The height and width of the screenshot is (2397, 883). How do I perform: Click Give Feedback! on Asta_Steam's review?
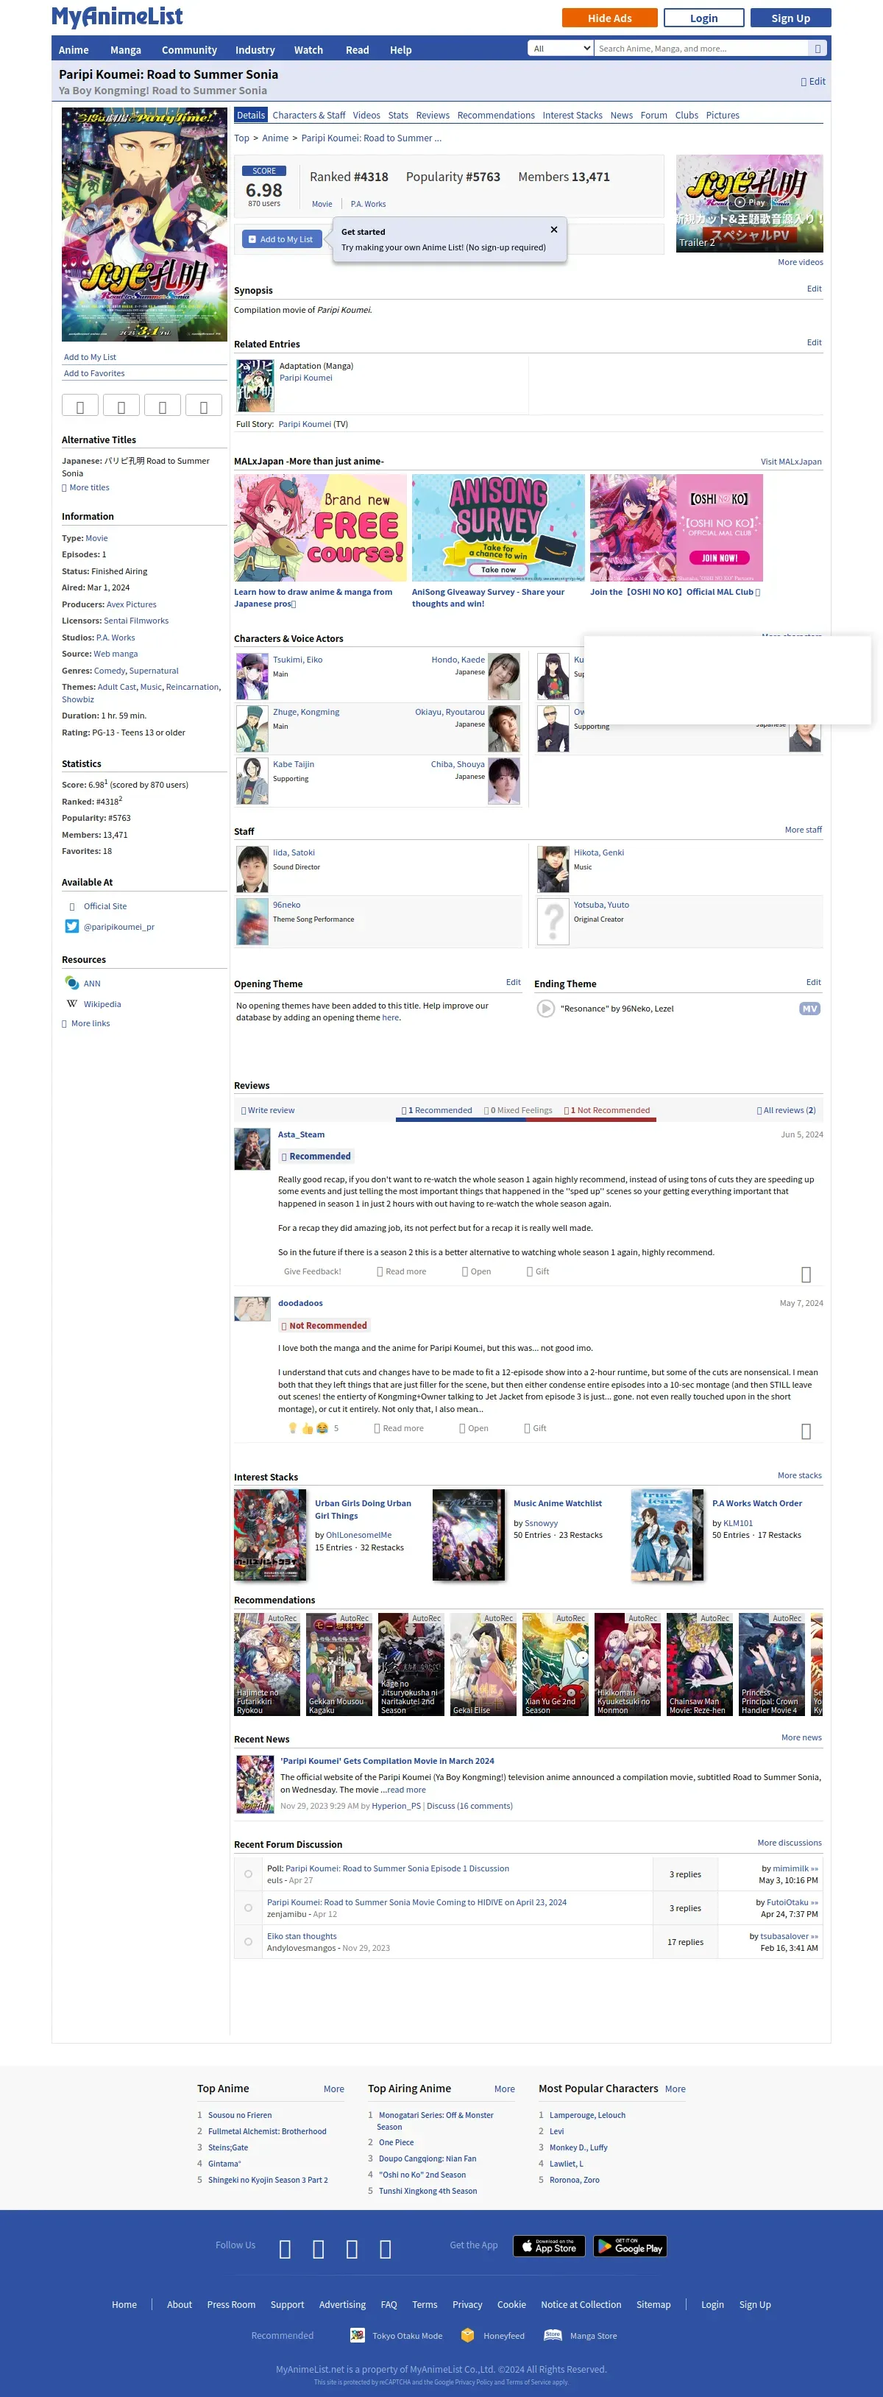point(313,1271)
